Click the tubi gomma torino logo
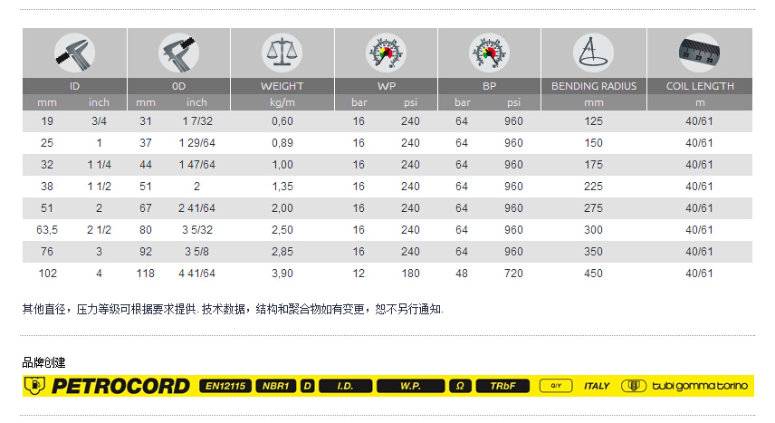 tap(685, 386)
